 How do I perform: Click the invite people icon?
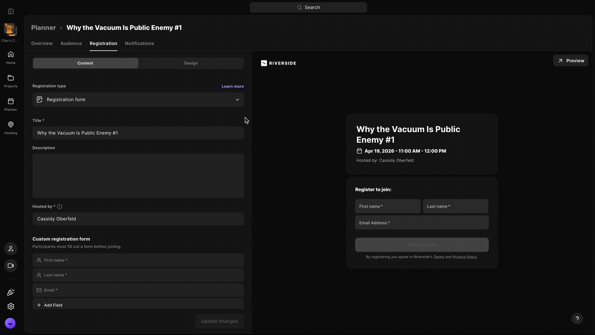[x=11, y=249]
